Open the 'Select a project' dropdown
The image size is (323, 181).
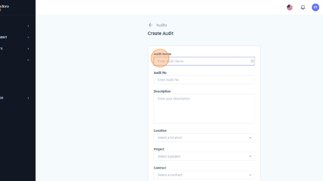click(204, 156)
